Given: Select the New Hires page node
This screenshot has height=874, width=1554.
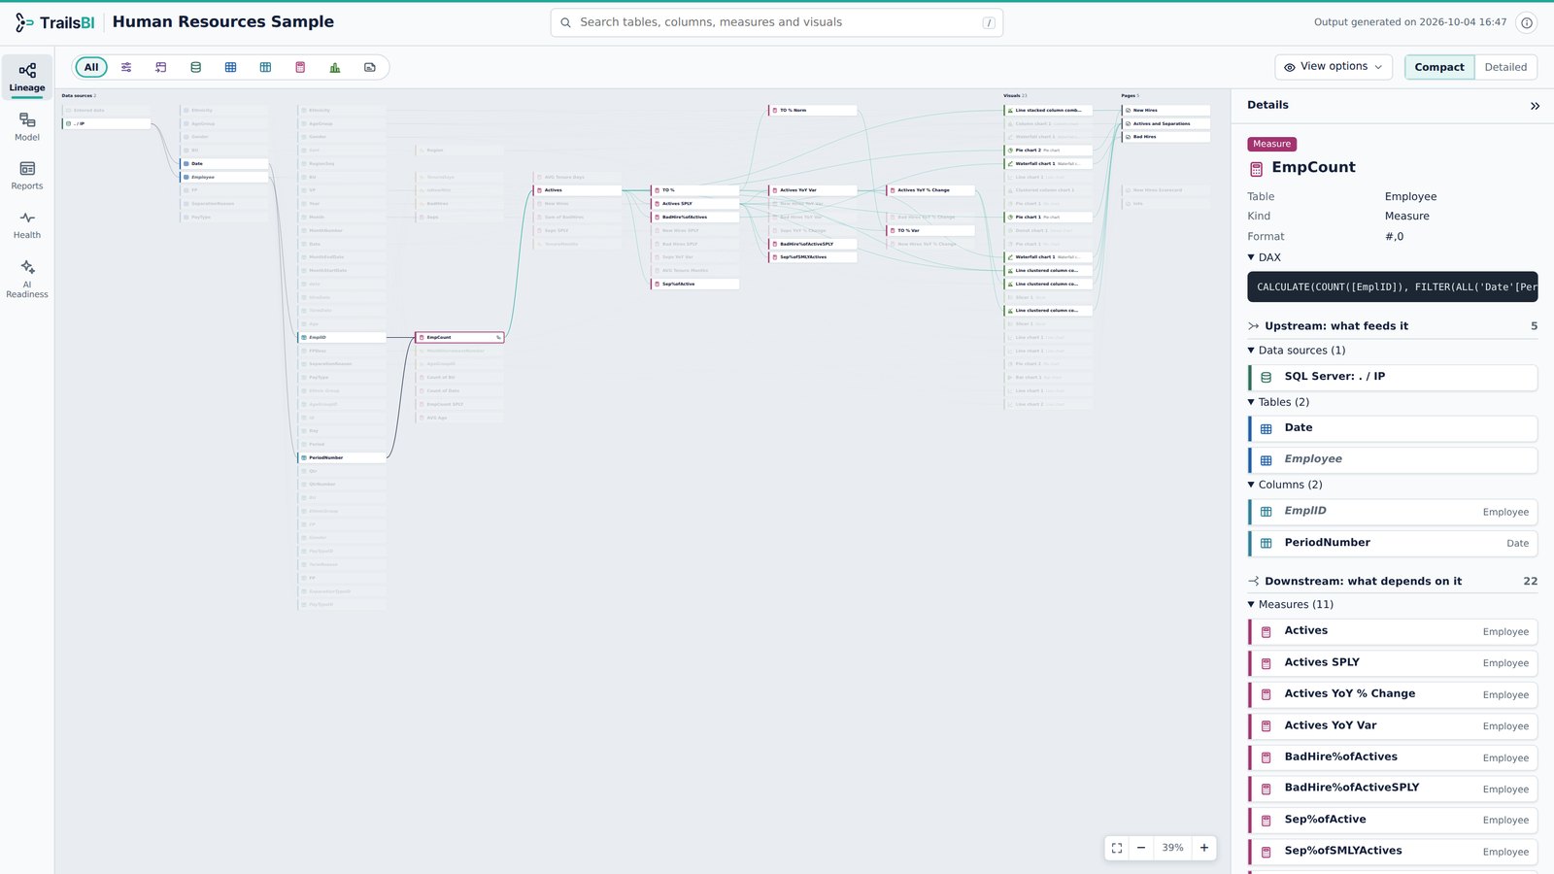Looking at the screenshot, I should [1165, 110].
